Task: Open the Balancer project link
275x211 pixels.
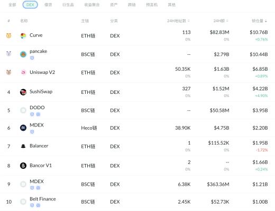Action: coord(39,146)
